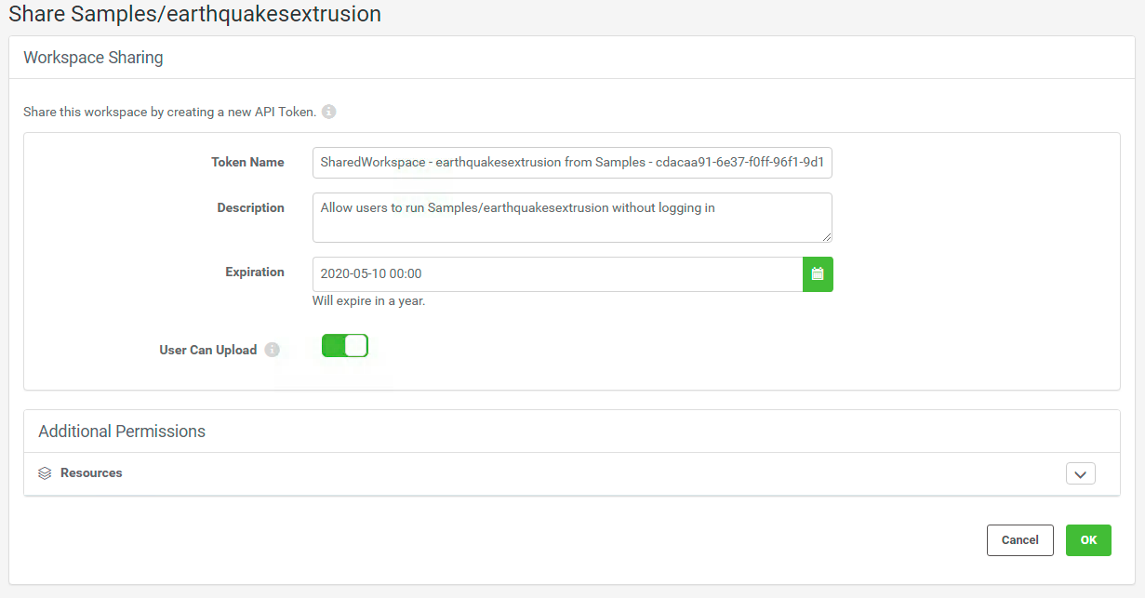1145x598 pixels.
Task: Click the User Can Upload info icon
Action: click(x=272, y=350)
